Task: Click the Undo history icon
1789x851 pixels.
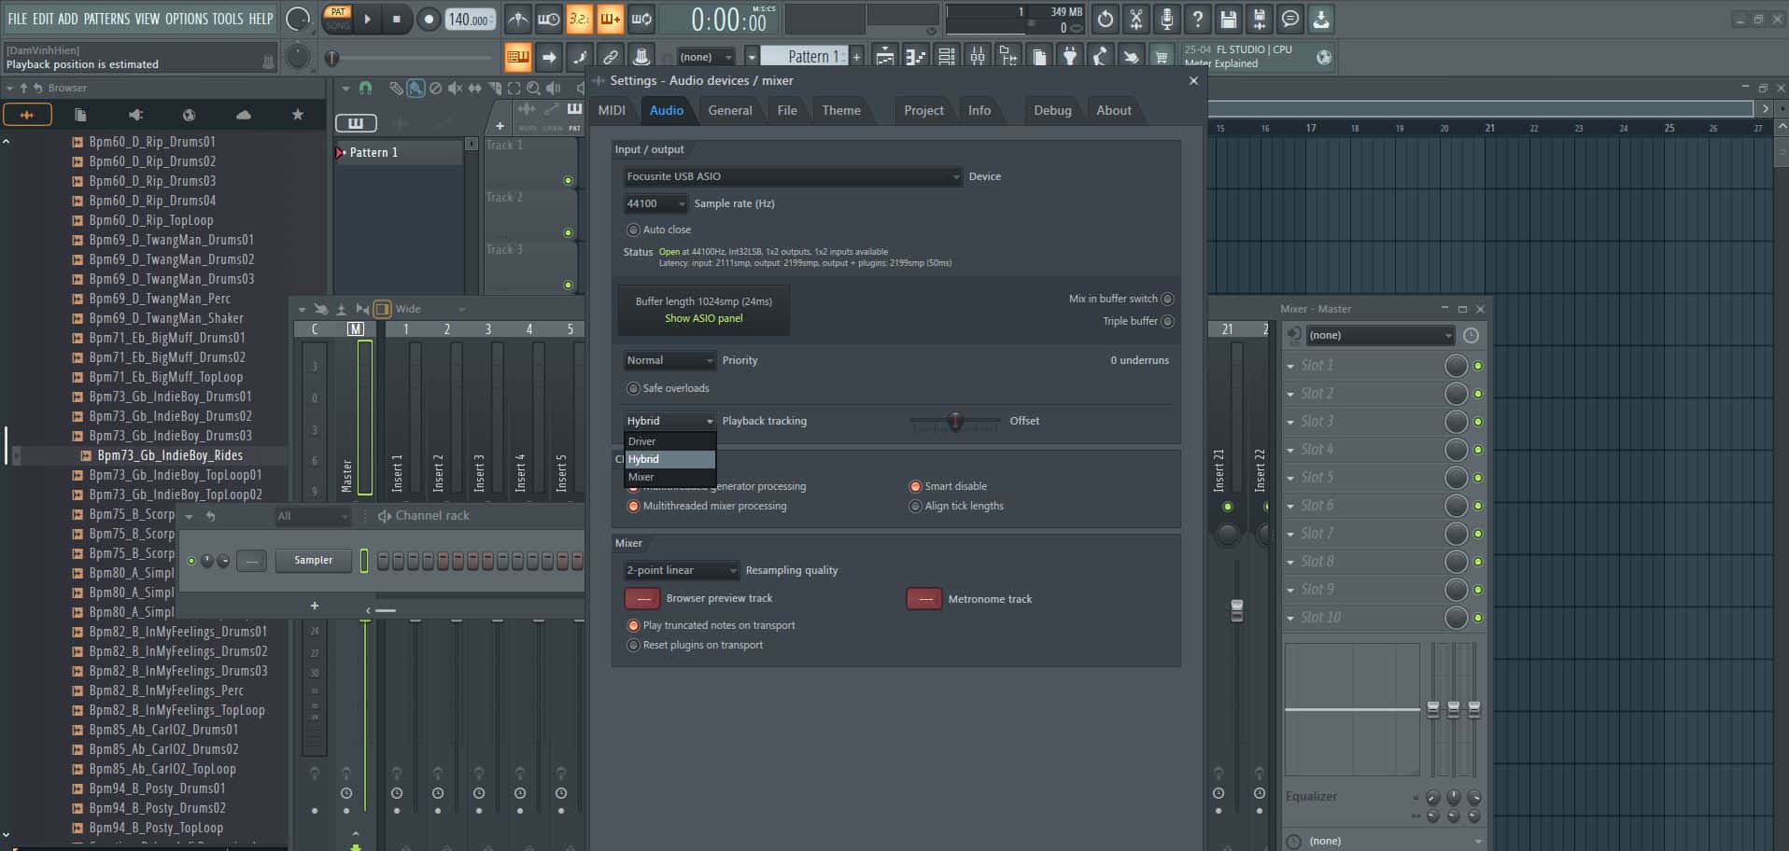Action: tap(1106, 19)
